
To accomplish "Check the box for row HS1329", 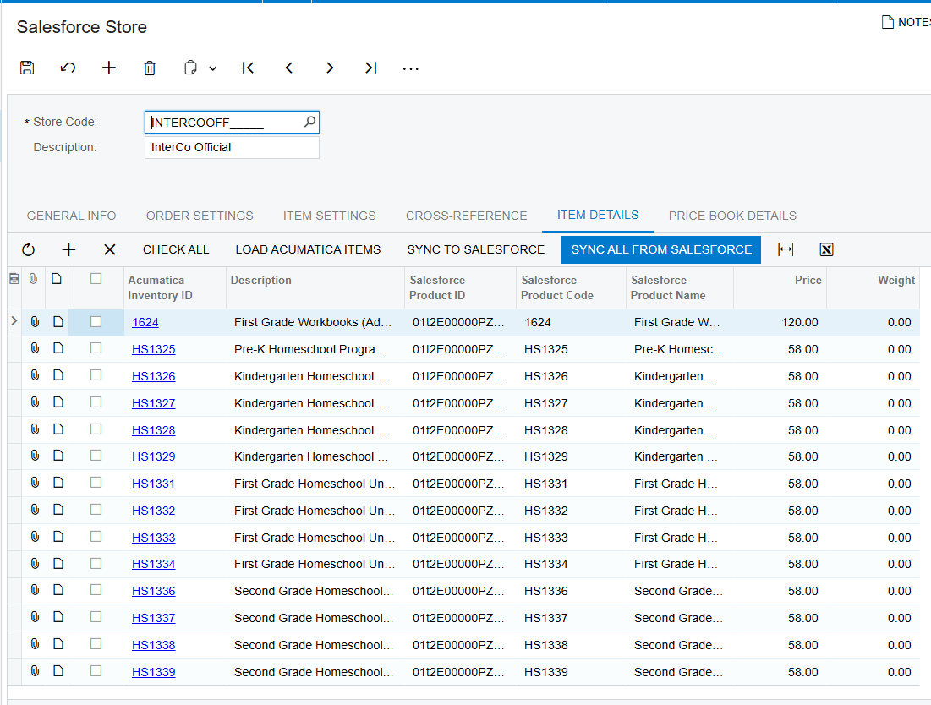I will point(96,456).
